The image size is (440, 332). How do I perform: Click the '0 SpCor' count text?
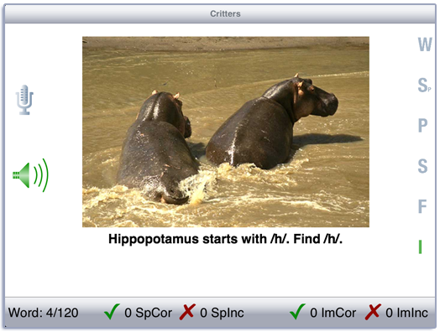148,313
